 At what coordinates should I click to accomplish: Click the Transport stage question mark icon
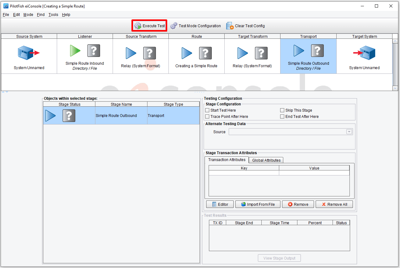[x=317, y=50]
